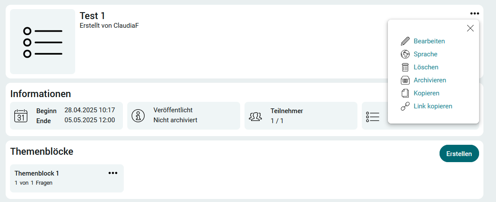Click the Erstellen button in Themenblöcke

460,153
